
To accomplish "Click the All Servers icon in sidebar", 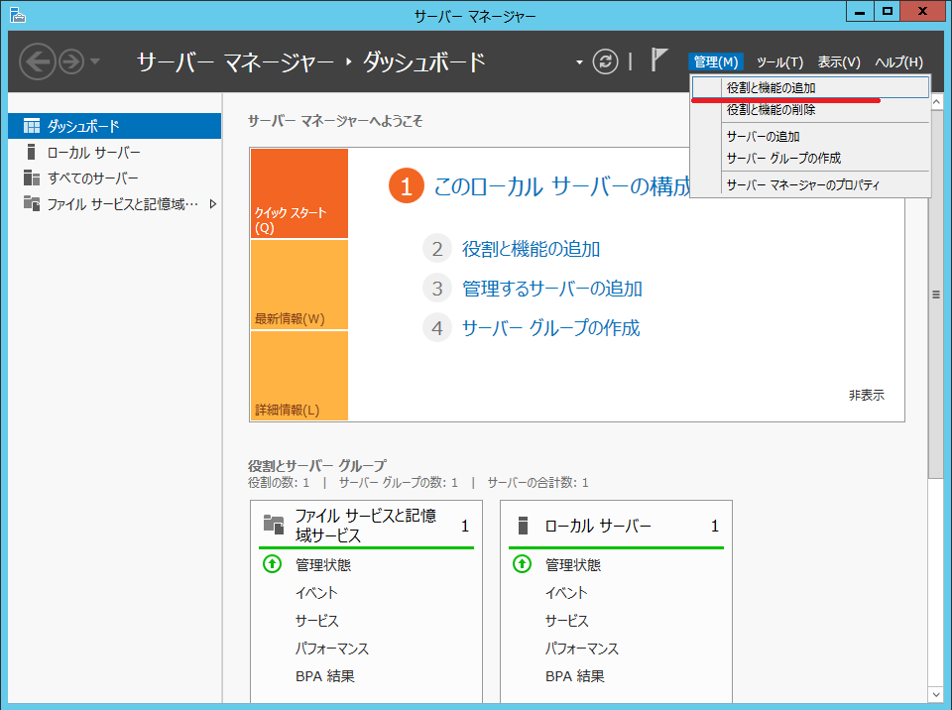I will 32,177.
